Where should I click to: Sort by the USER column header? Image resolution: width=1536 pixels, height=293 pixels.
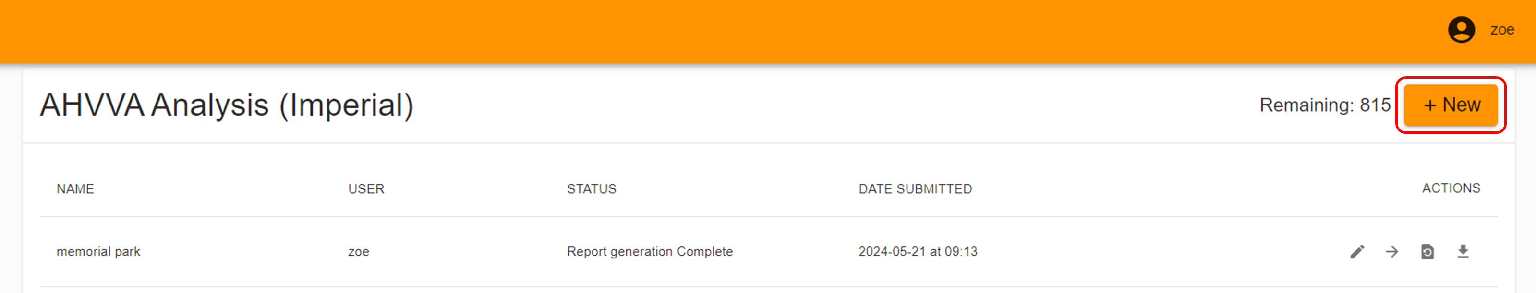coord(366,189)
